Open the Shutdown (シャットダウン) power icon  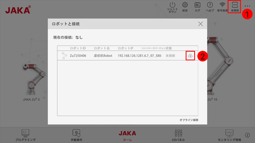click(172, 7)
